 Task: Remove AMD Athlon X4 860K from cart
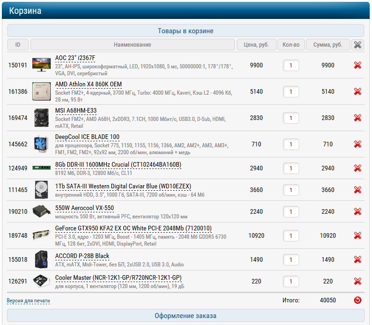pos(358,91)
